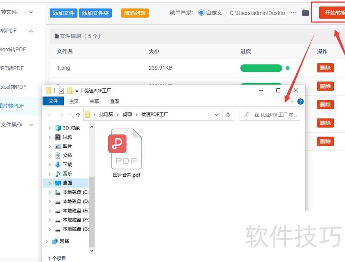Viewport: 345px width, 262px height.
Task: Click the green completed checkmark for 1.png
Action: tap(287, 68)
